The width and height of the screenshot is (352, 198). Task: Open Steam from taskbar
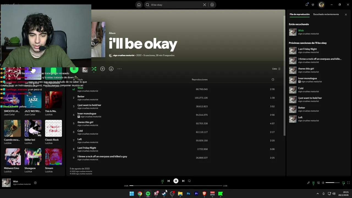pyautogui.click(x=164, y=194)
